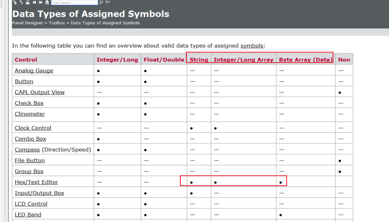Image resolution: width=389 pixels, height=222 pixels.
Task: Open the Check Box link
Action: click(x=29, y=103)
